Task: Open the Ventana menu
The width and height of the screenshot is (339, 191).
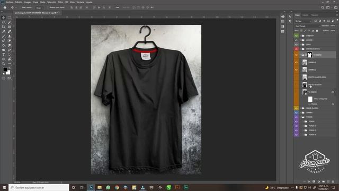Action: point(81,2)
